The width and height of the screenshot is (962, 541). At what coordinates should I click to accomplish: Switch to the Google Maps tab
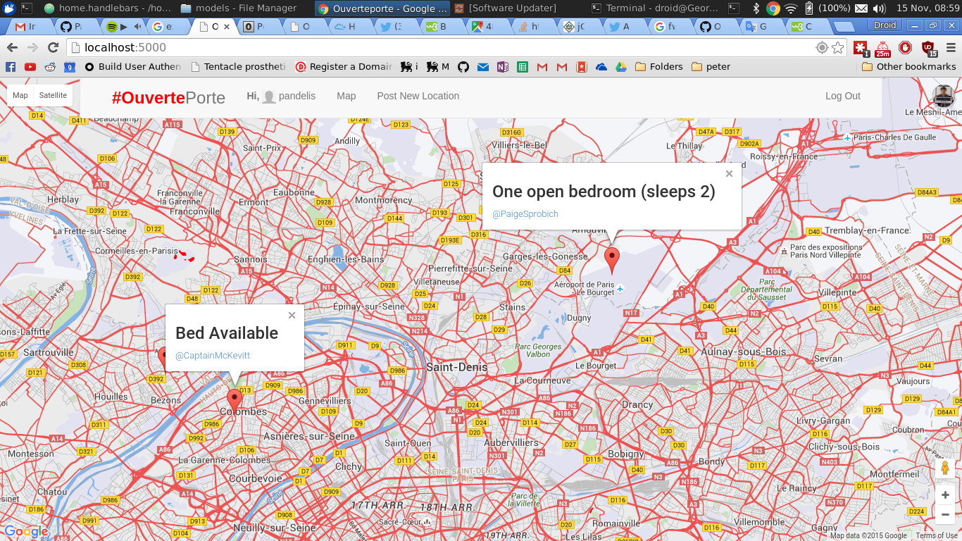tap(484, 27)
